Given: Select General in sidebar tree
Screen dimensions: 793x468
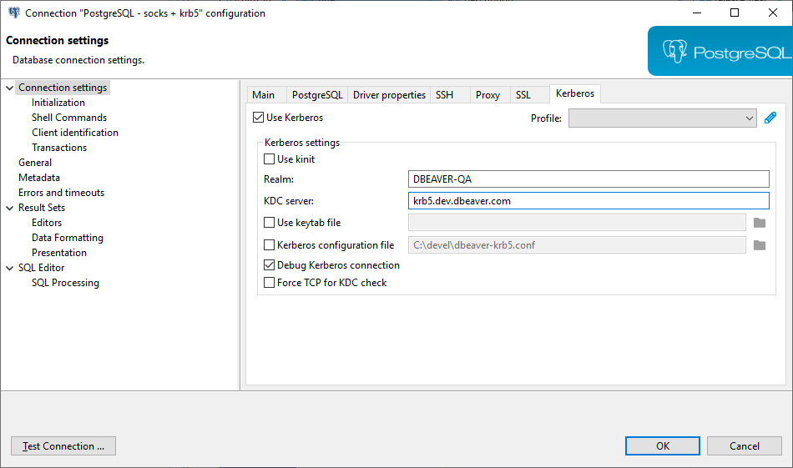Looking at the screenshot, I should point(35,163).
